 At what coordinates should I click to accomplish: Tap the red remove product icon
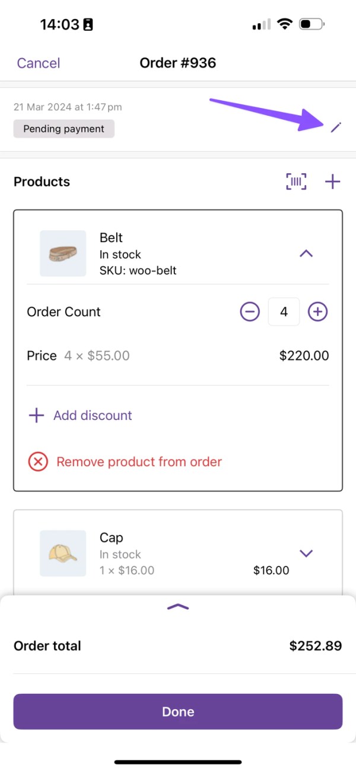pyautogui.click(x=38, y=461)
